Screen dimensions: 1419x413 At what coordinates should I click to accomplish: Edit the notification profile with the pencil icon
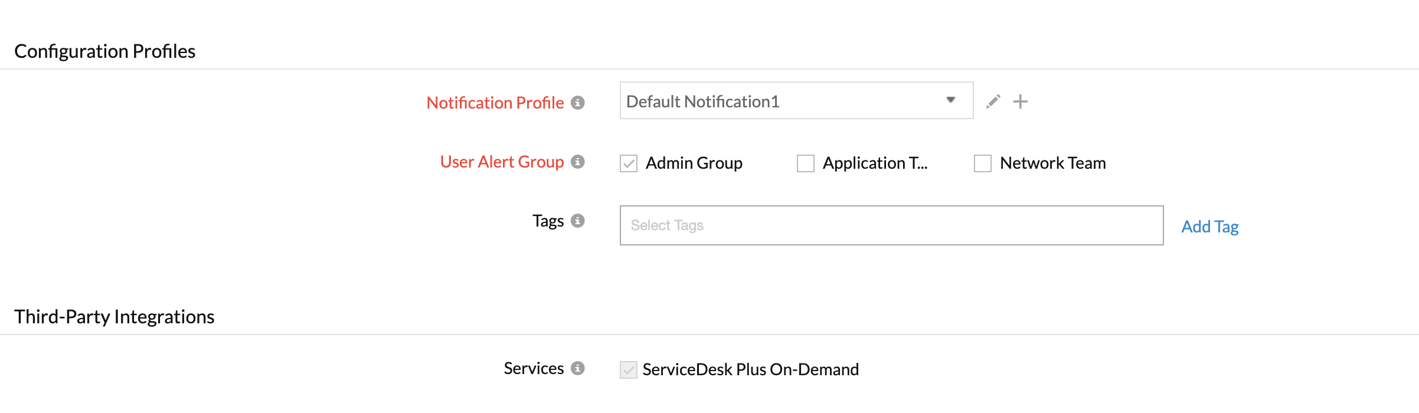993,101
